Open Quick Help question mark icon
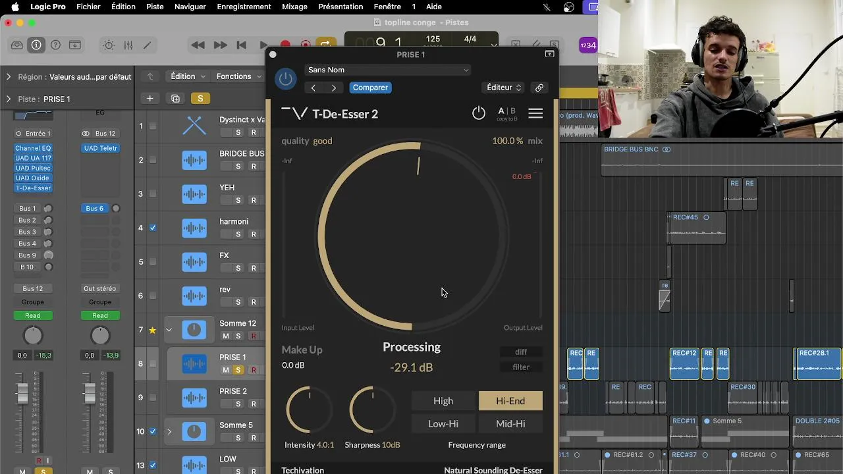The width and height of the screenshot is (843, 474). click(x=56, y=45)
